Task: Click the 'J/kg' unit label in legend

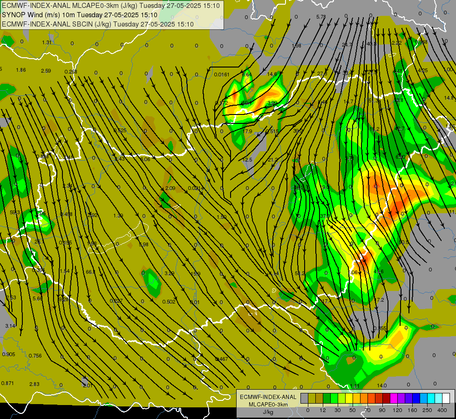Action: pos(268,412)
